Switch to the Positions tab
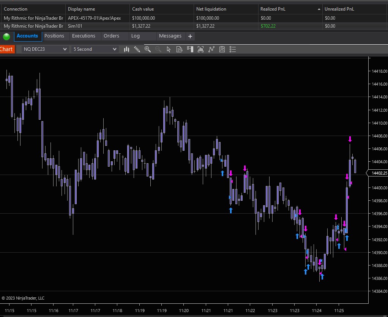 click(54, 36)
